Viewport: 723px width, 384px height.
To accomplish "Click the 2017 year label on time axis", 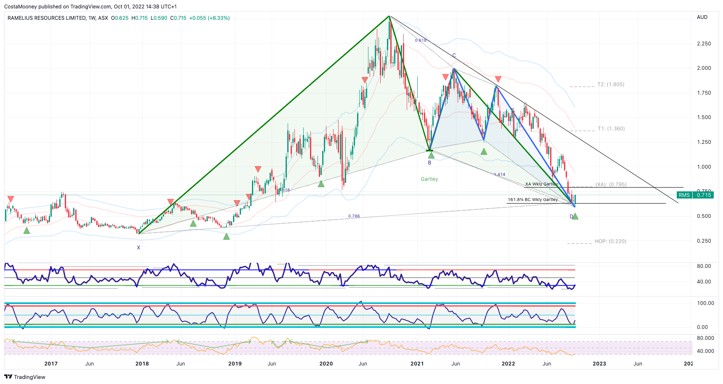I will [x=51, y=364].
